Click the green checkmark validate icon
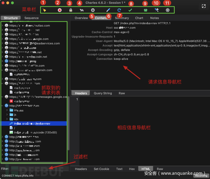The image size is (210, 179). tap(130, 10)
